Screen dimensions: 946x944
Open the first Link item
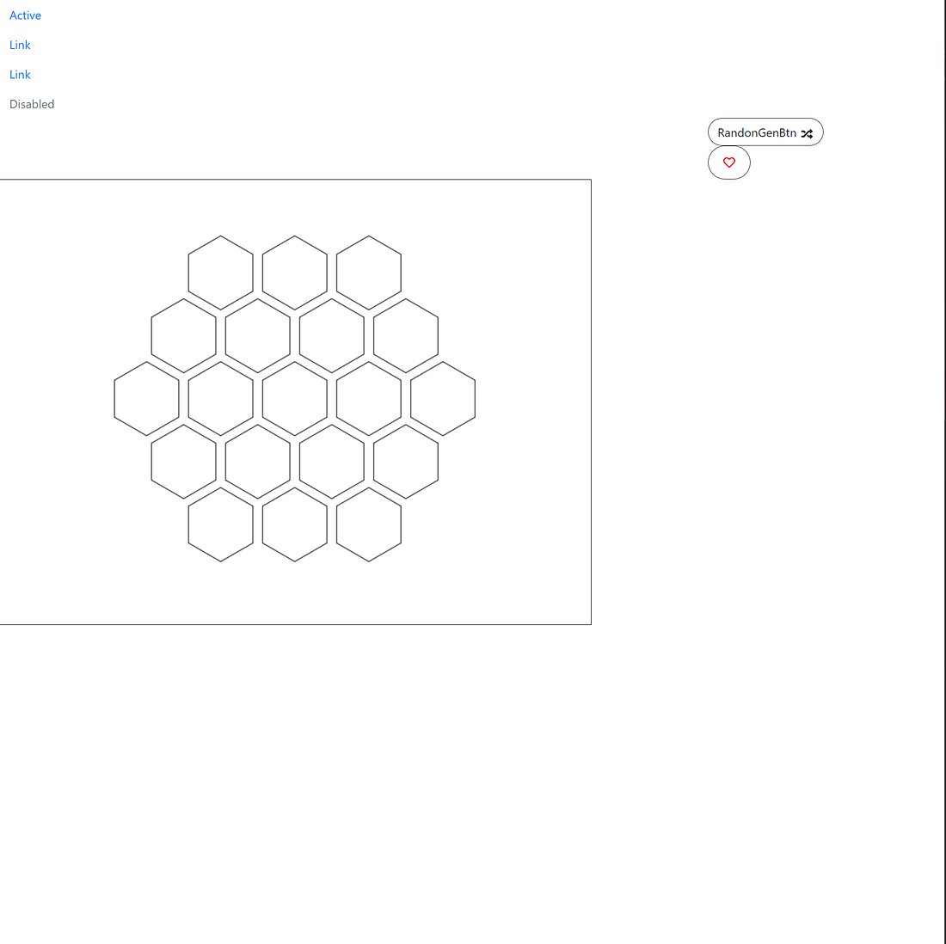(x=19, y=45)
